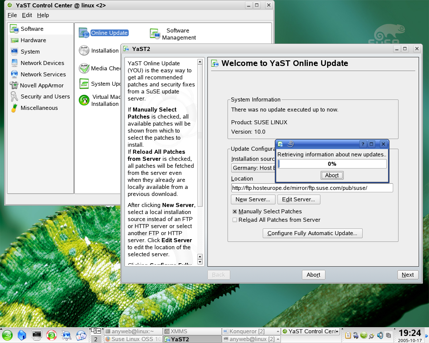This screenshot has width=429, height=343.
Task: Click 'Product: SUSE LINUX' text
Action: pos(259,123)
